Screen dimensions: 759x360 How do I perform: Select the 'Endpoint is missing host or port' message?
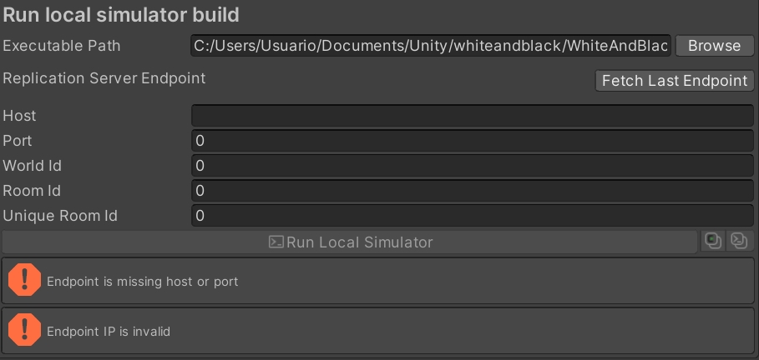pos(143,282)
